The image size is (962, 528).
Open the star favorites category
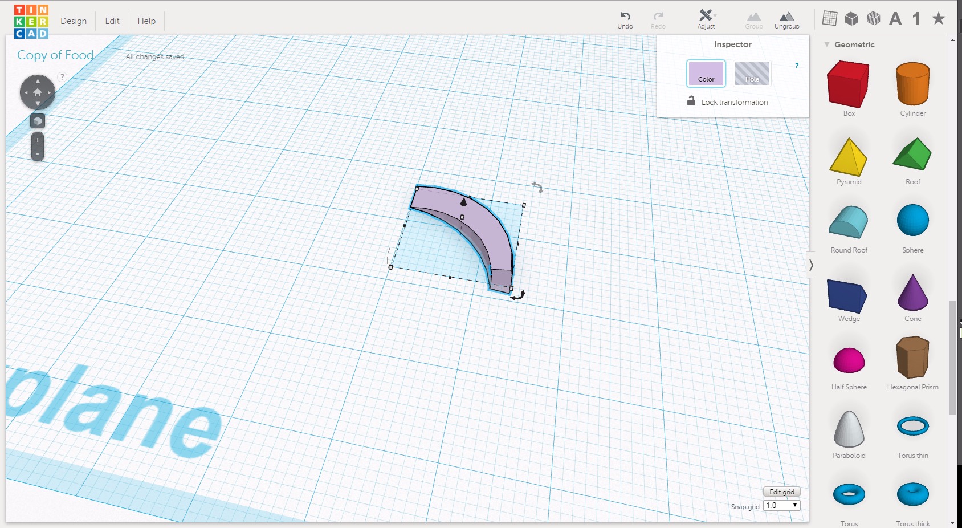point(939,18)
